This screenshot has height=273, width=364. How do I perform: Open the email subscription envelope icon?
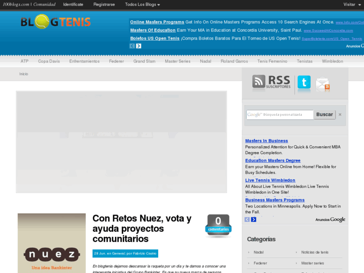pos(322,84)
